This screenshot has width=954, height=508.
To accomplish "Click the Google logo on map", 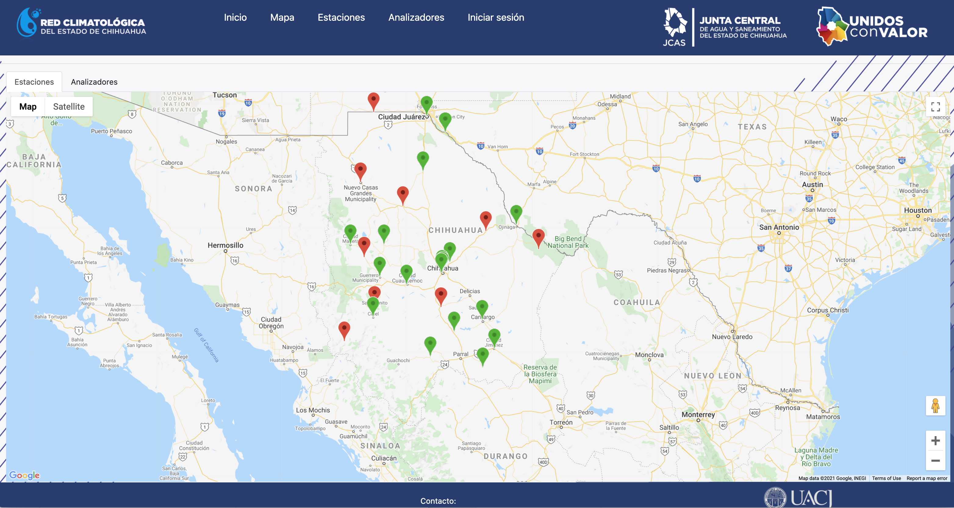I will coord(24,475).
